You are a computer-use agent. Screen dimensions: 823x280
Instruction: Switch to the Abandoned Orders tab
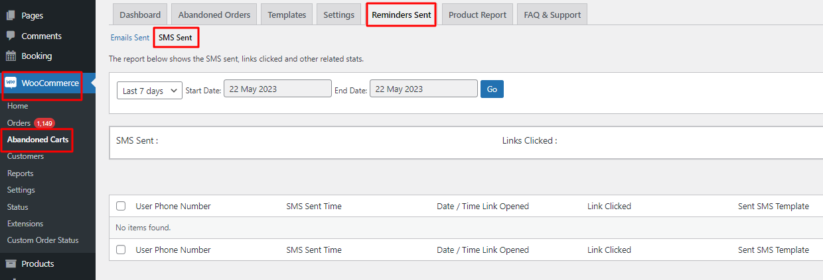click(214, 15)
